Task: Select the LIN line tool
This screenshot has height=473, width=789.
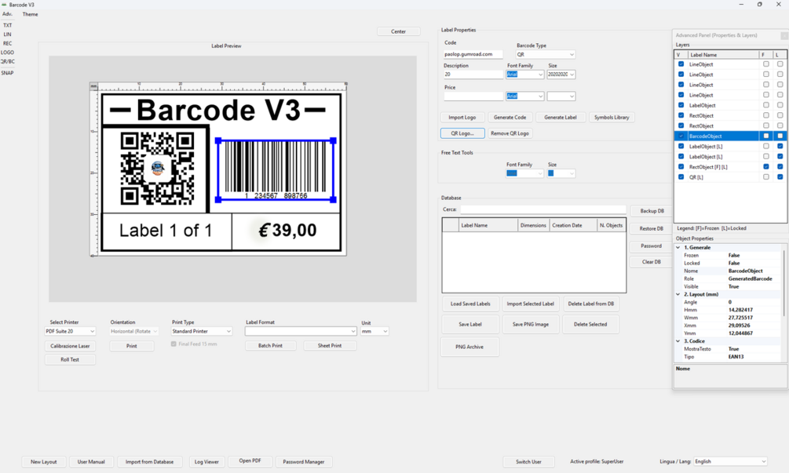Action: [x=8, y=35]
